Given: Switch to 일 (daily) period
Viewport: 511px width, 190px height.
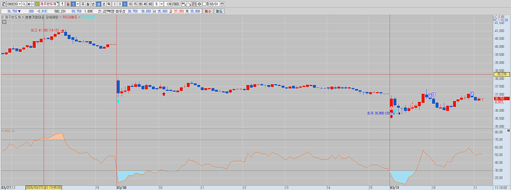Looking at the screenshot, I should click(68, 4).
